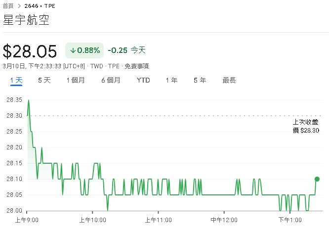The height and width of the screenshot is (232, 329).
Task: Click the opening price spike near 28.35
Action: [29, 100]
